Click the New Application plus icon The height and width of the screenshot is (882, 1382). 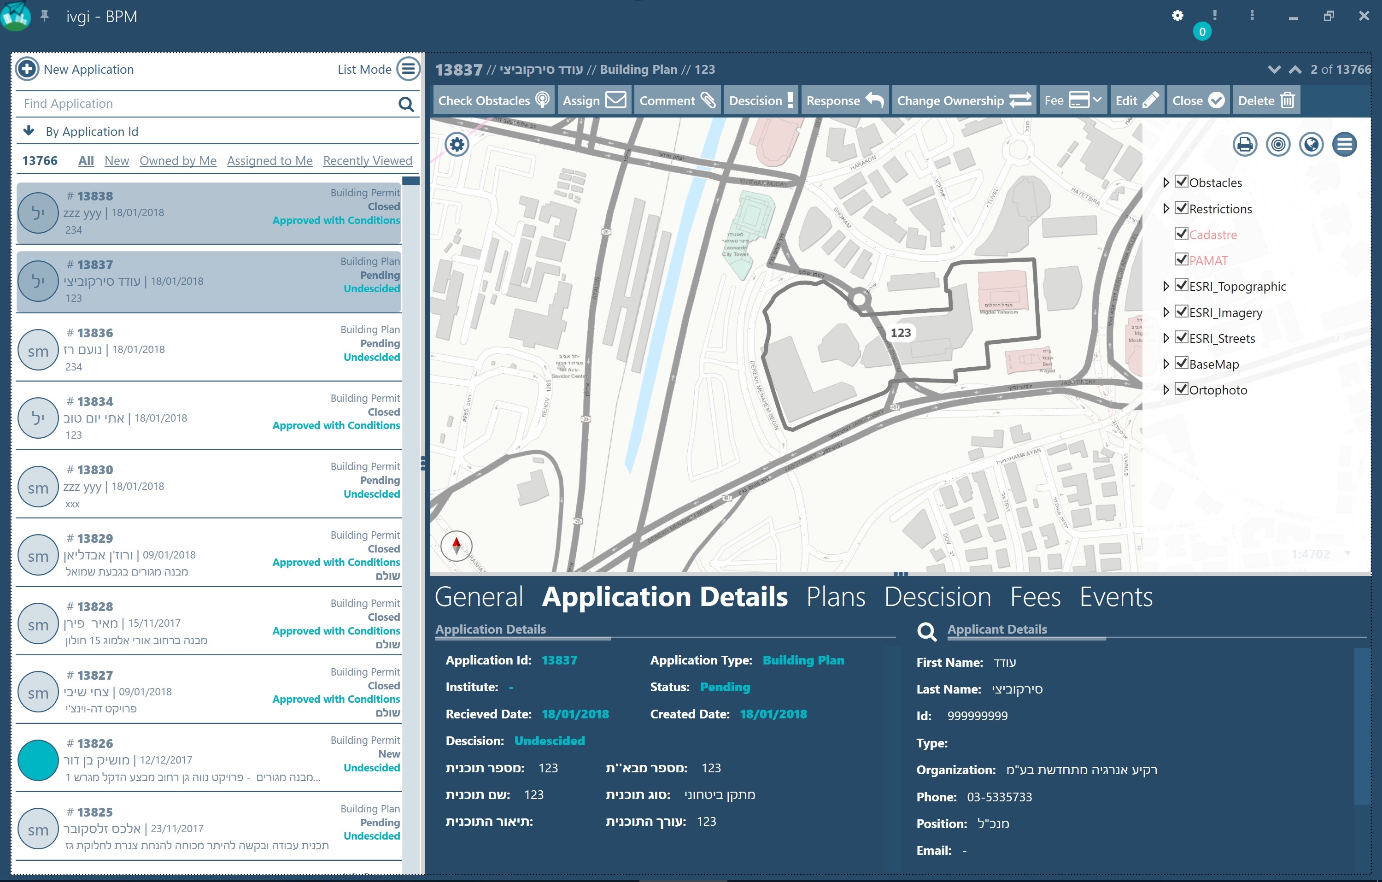pyautogui.click(x=27, y=69)
